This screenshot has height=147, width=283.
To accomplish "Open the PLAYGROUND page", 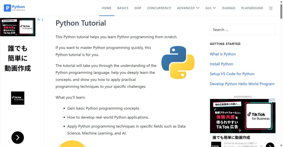I will 252,8.
